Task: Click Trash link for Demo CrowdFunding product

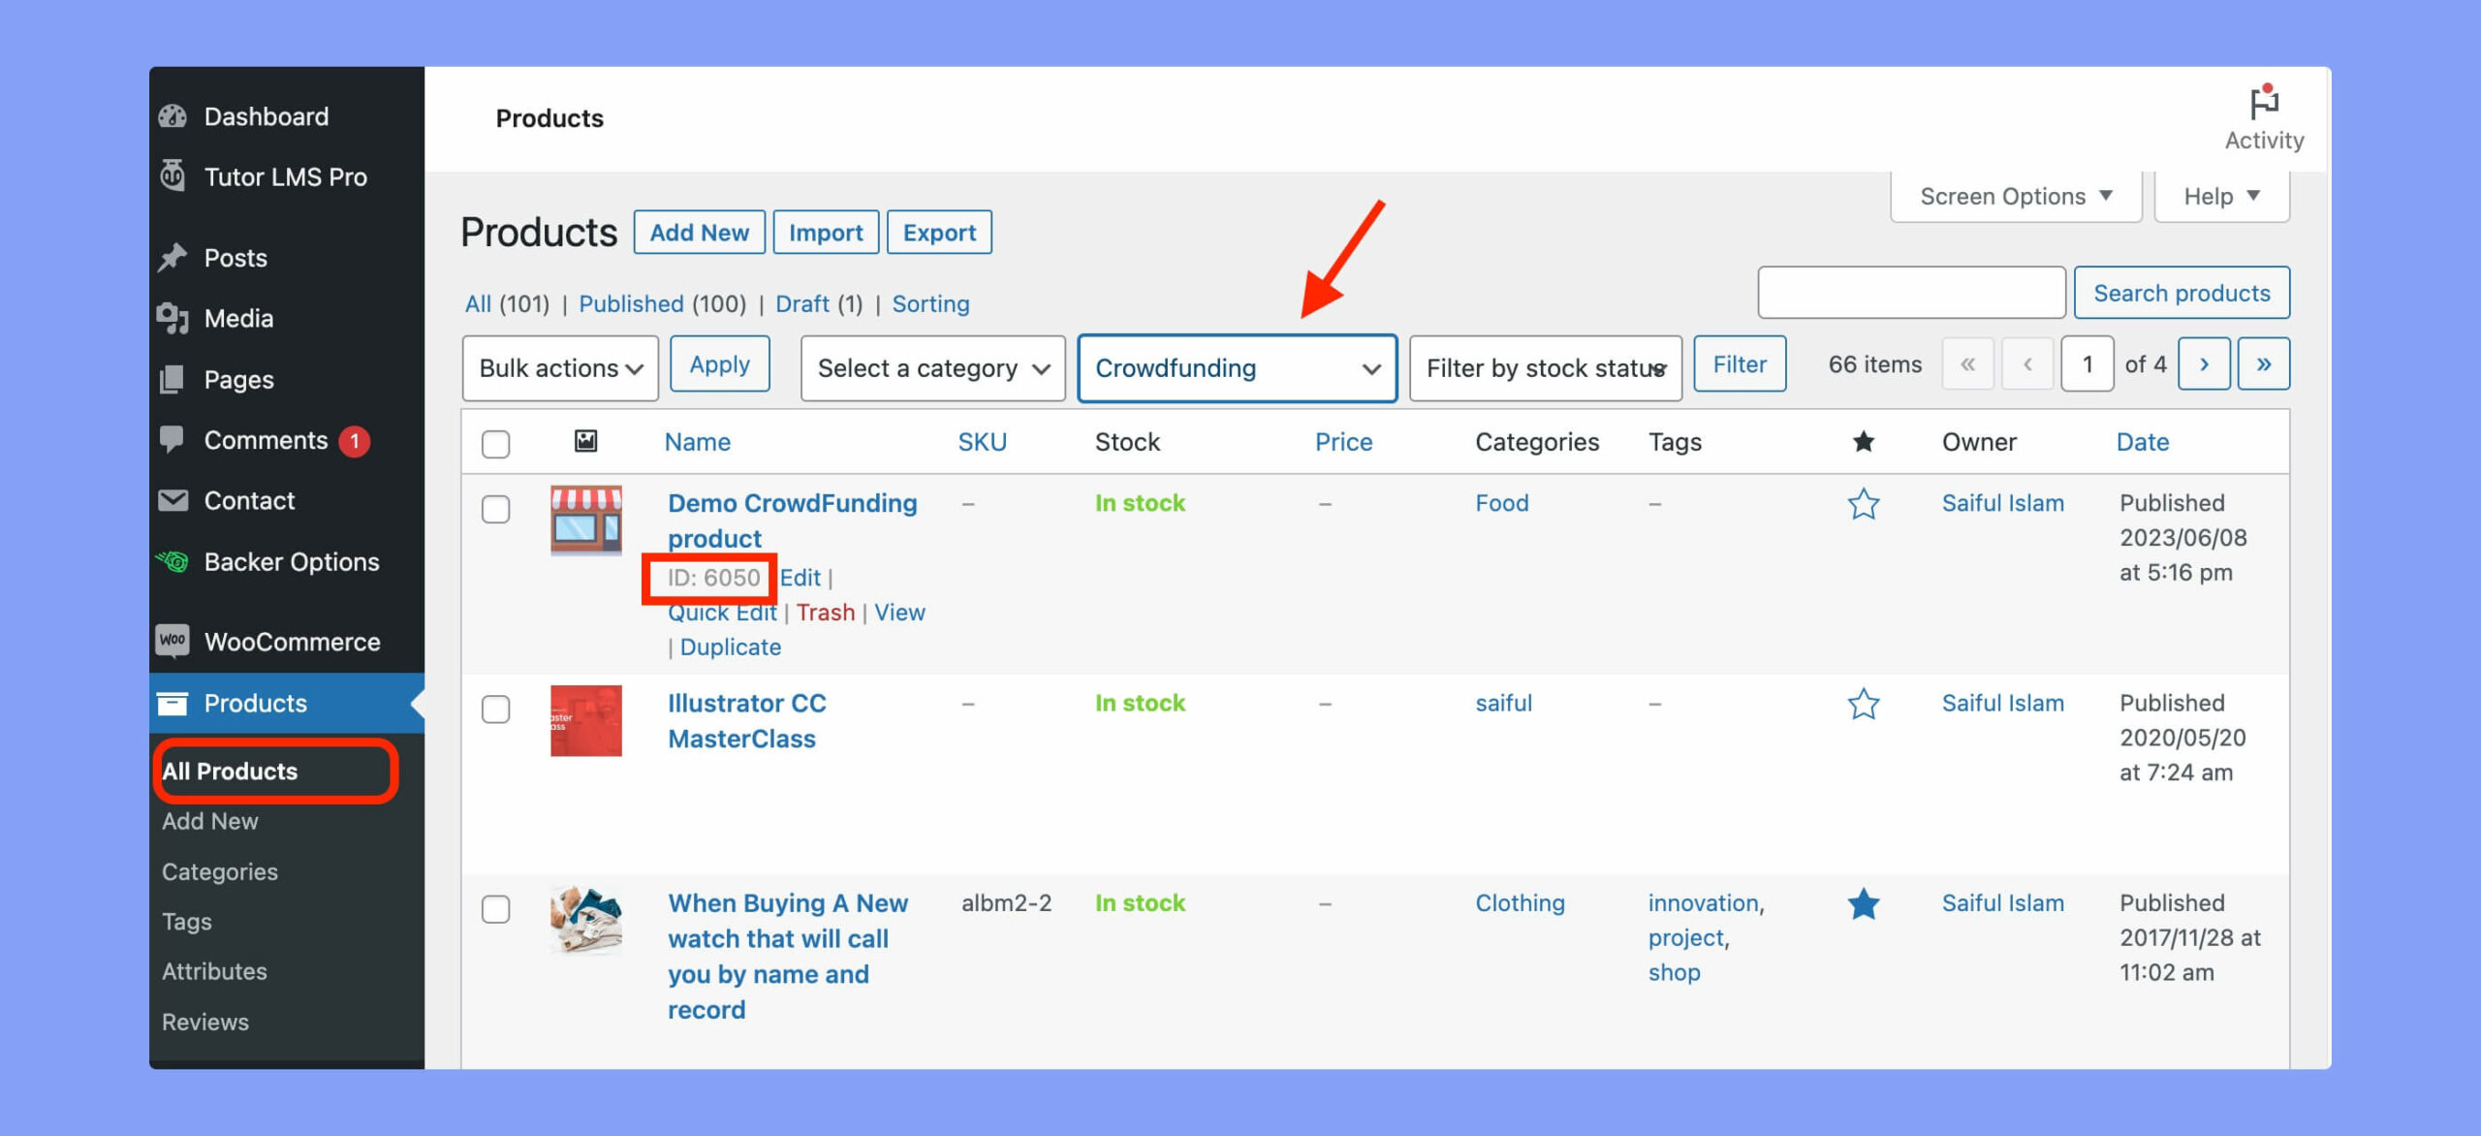Action: tap(826, 613)
